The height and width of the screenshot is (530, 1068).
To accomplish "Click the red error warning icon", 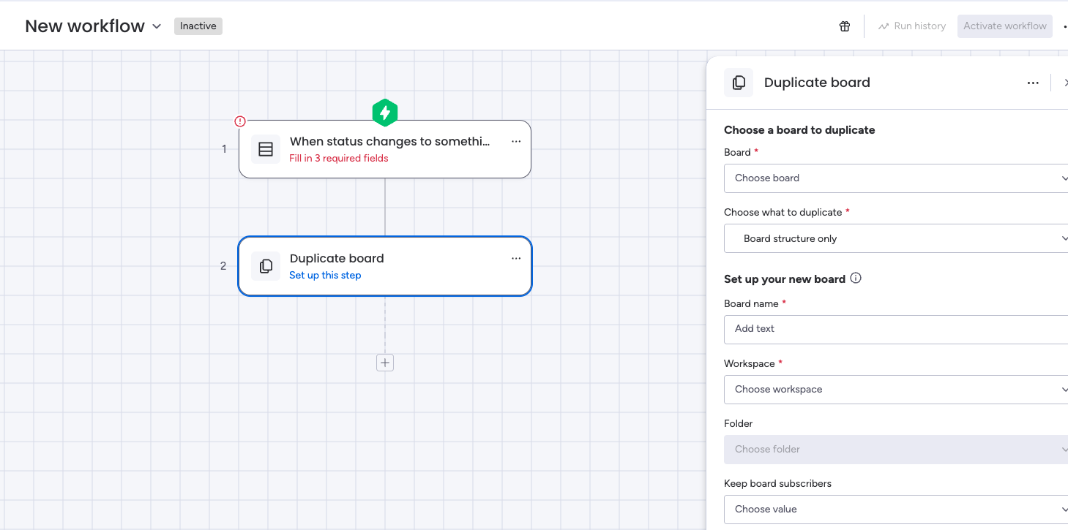I will pos(240,121).
